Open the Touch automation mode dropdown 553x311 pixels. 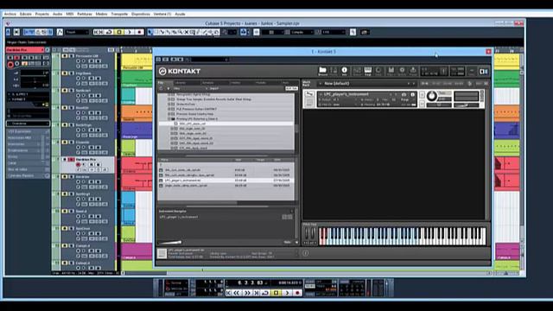coord(77,32)
